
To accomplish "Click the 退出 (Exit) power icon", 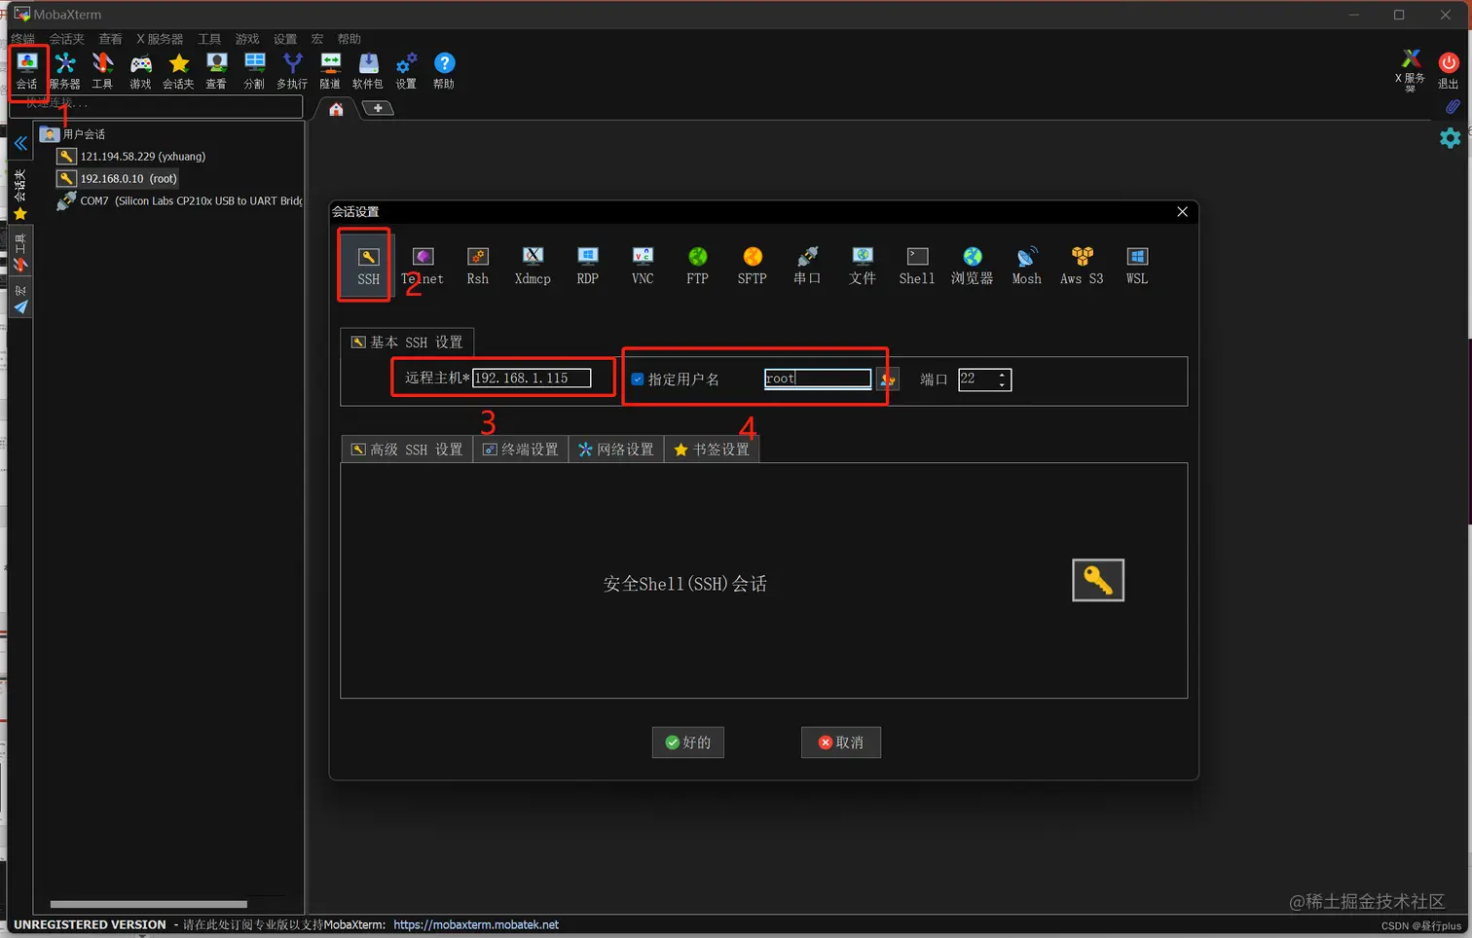I will (1449, 70).
